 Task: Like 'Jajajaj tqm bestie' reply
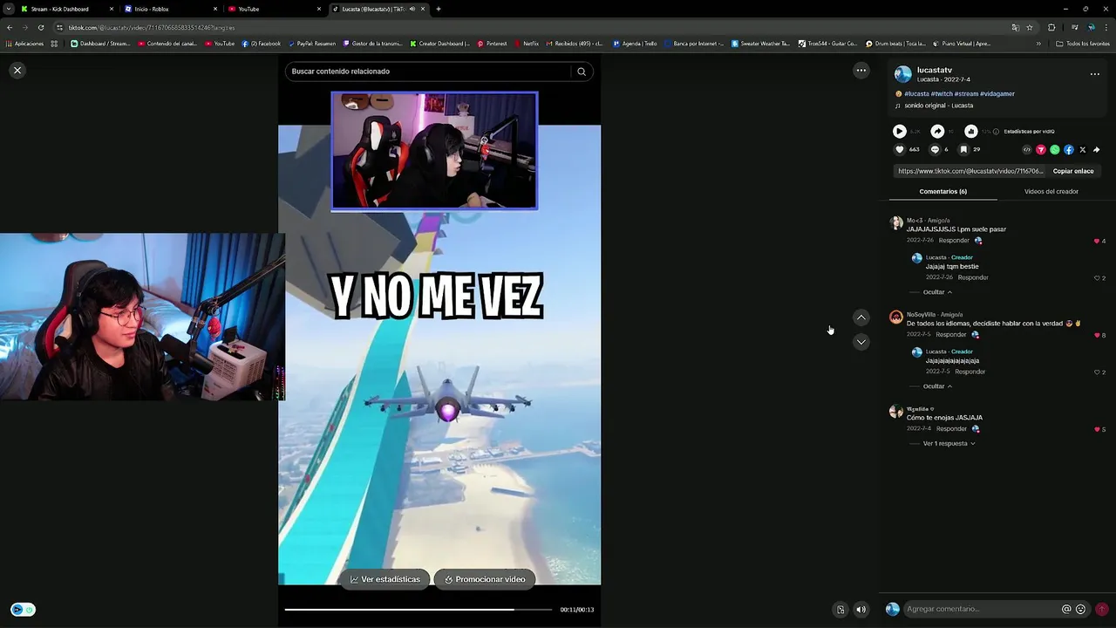tap(1097, 277)
